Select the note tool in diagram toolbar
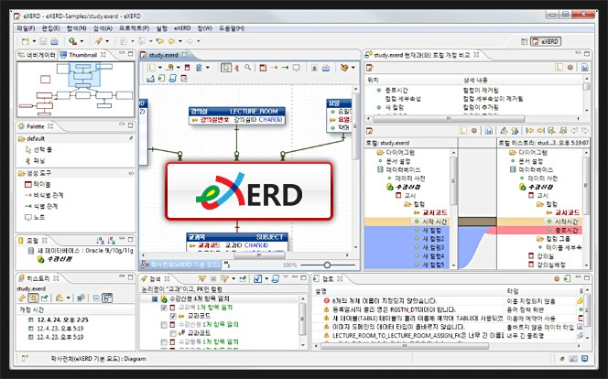 point(297,68)
